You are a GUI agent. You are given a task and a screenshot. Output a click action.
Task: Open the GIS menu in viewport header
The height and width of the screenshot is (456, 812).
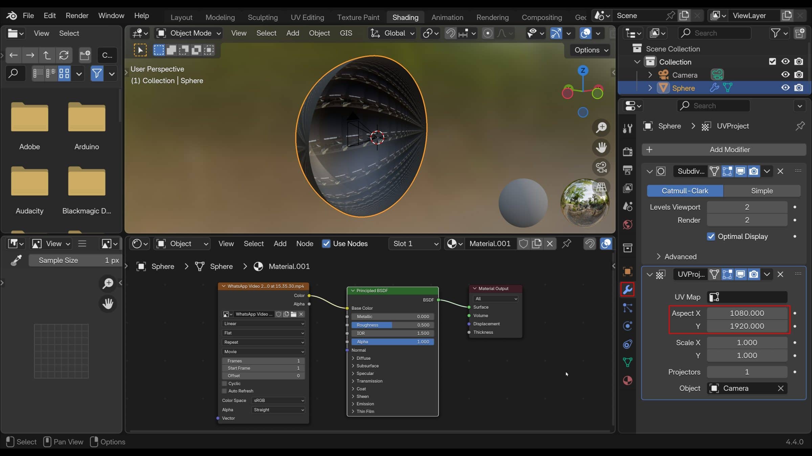(346, 33)
